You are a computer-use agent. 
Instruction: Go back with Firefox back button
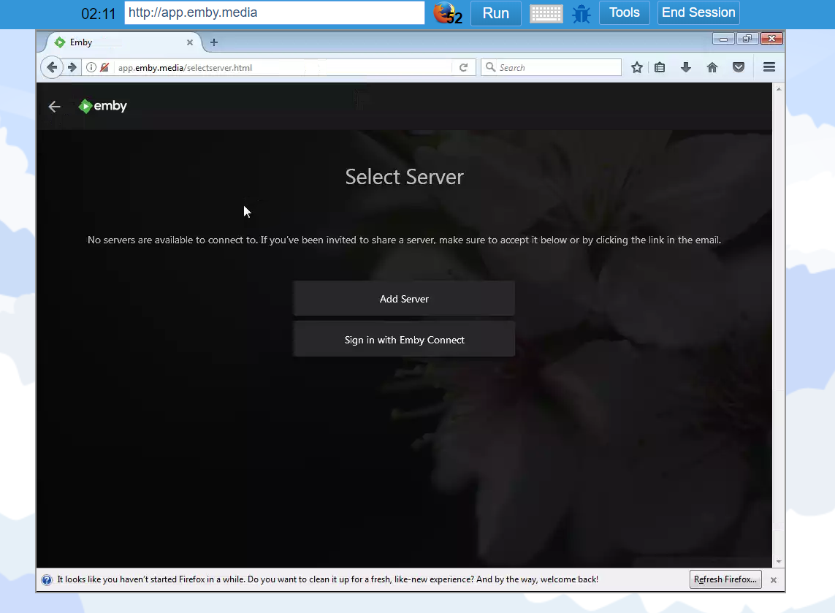click(52, 67)
